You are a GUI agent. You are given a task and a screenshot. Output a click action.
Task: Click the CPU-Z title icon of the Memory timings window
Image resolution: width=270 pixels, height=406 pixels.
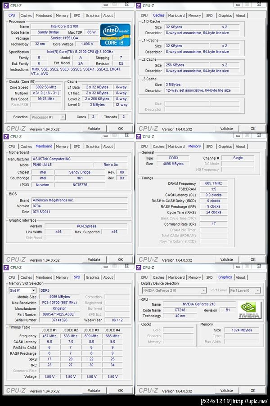tap(139, 136)
